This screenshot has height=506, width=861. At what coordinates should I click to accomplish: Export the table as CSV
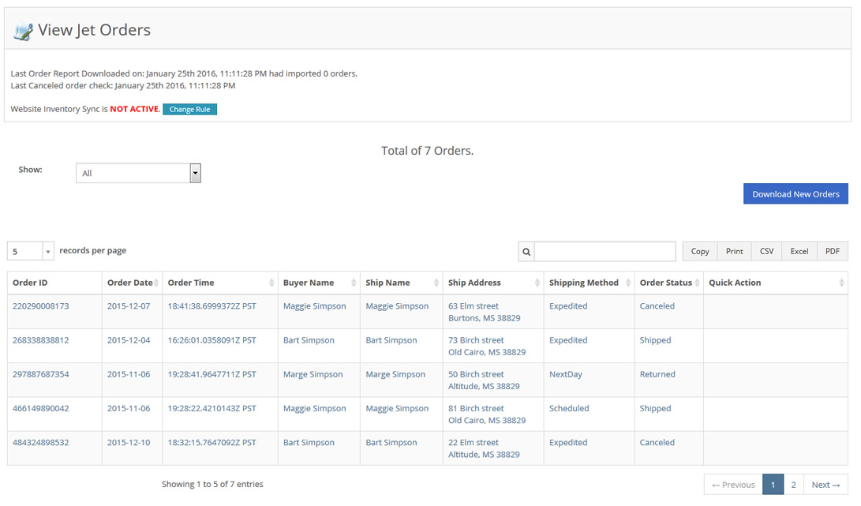766,251
